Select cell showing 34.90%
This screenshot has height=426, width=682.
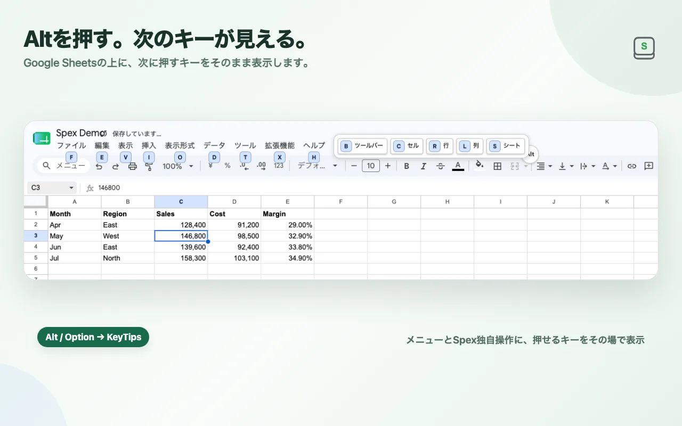coord(288,258)
